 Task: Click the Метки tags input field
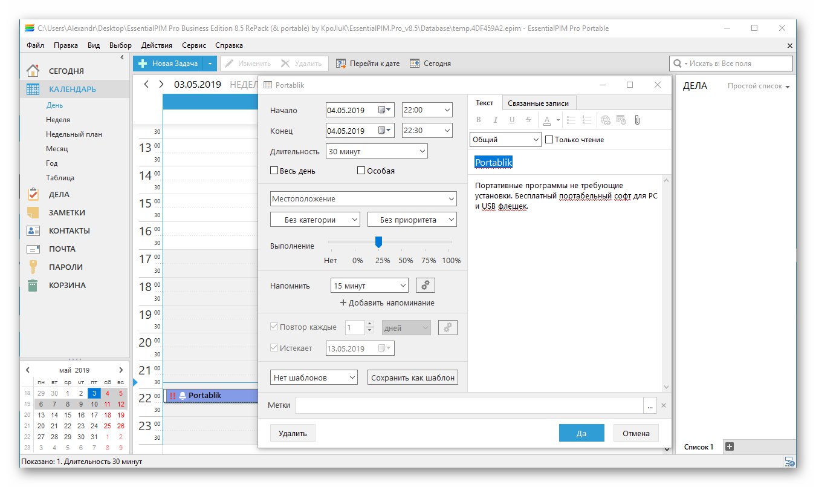click(470, 406)
